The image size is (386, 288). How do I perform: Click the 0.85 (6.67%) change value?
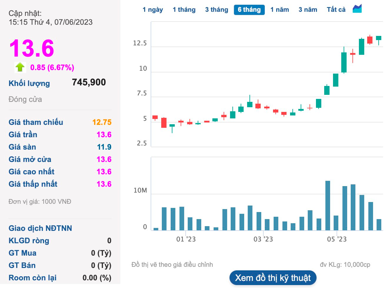click(52, 67)
